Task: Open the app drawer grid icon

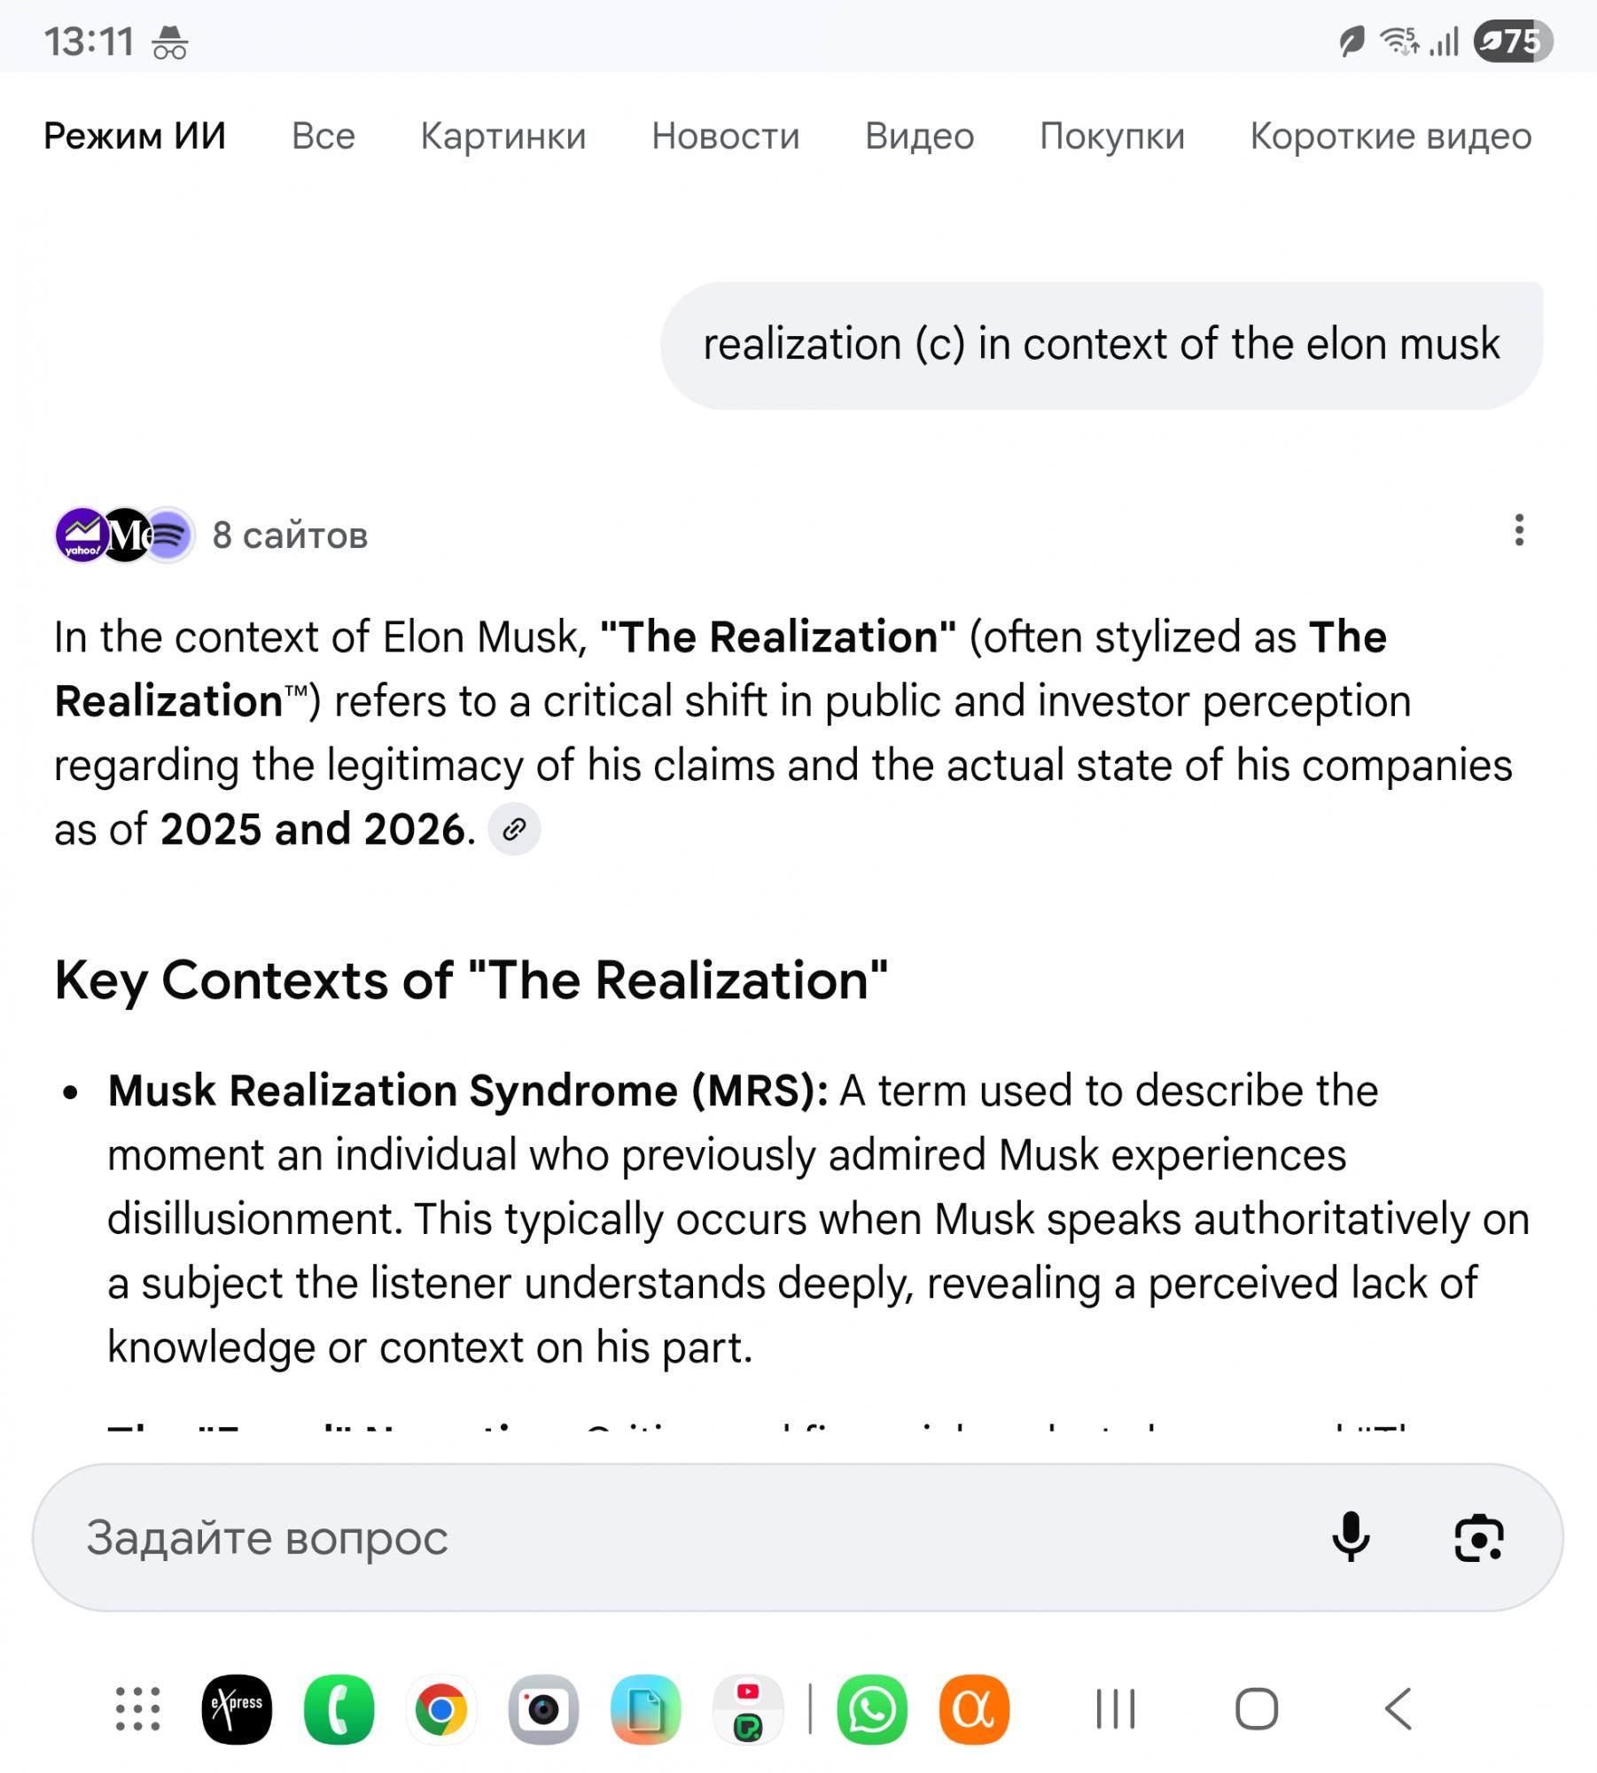Action: click(138, 1709)
